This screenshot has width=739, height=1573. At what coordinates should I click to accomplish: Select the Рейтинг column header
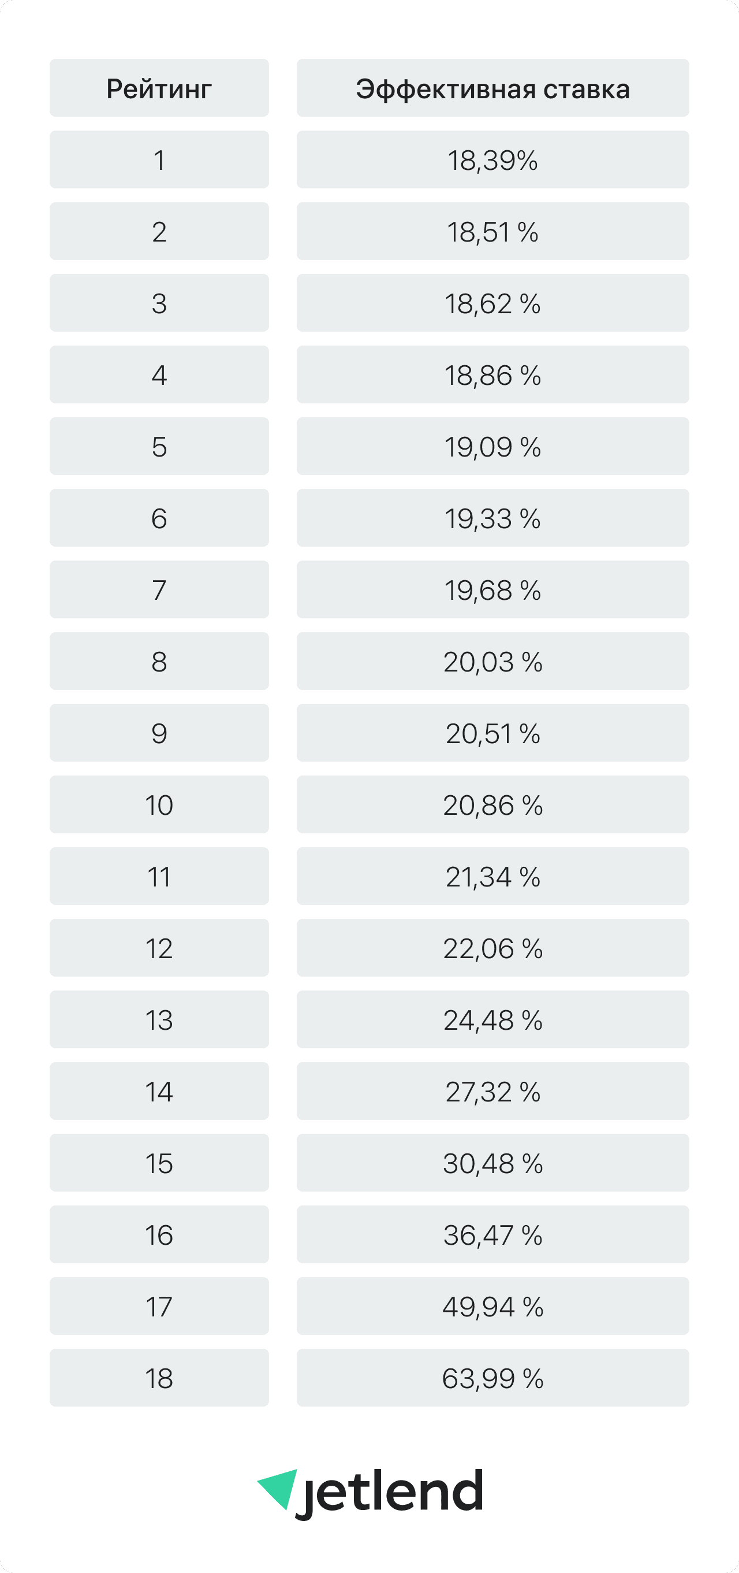(159, 88)
